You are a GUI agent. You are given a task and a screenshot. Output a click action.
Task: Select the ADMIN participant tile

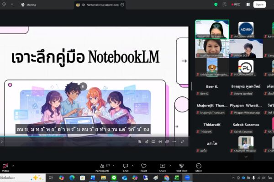[x=246, y=29]
